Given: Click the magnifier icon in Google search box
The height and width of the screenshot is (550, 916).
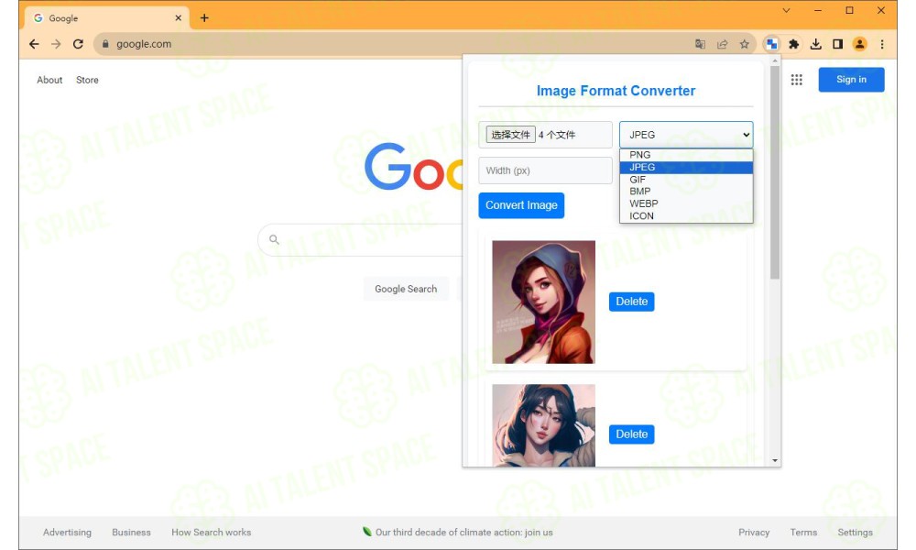Looking at the screenshot, I should click(x=274, y=239).
